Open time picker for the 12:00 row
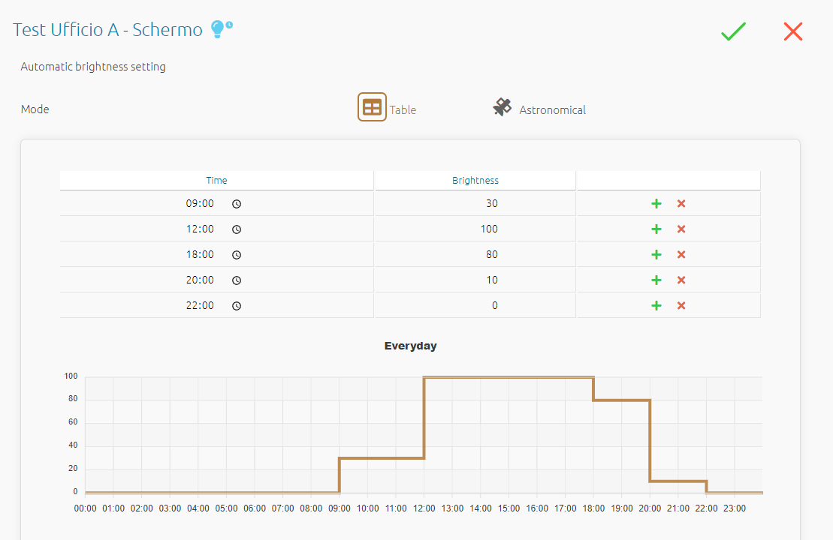833x540 pixels. tap(237, 229)
